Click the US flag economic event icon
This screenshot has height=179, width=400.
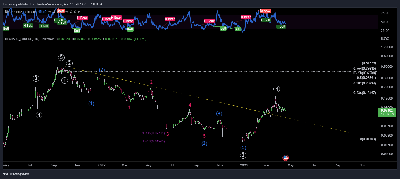[x=285, y=158]
